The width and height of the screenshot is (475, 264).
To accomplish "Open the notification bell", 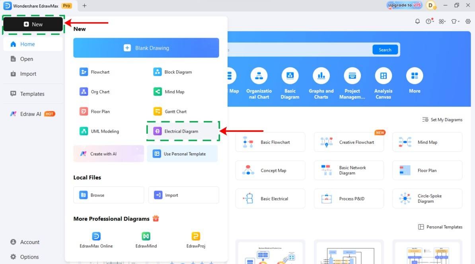I will pyautogui.click(x=417, y=21).
